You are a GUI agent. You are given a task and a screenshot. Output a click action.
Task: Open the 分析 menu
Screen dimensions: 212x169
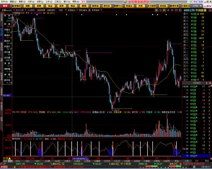[x=31, y=2]
